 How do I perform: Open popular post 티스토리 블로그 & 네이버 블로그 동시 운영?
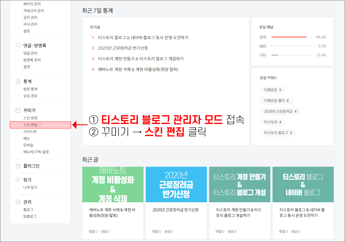click(x=143, y=37)
